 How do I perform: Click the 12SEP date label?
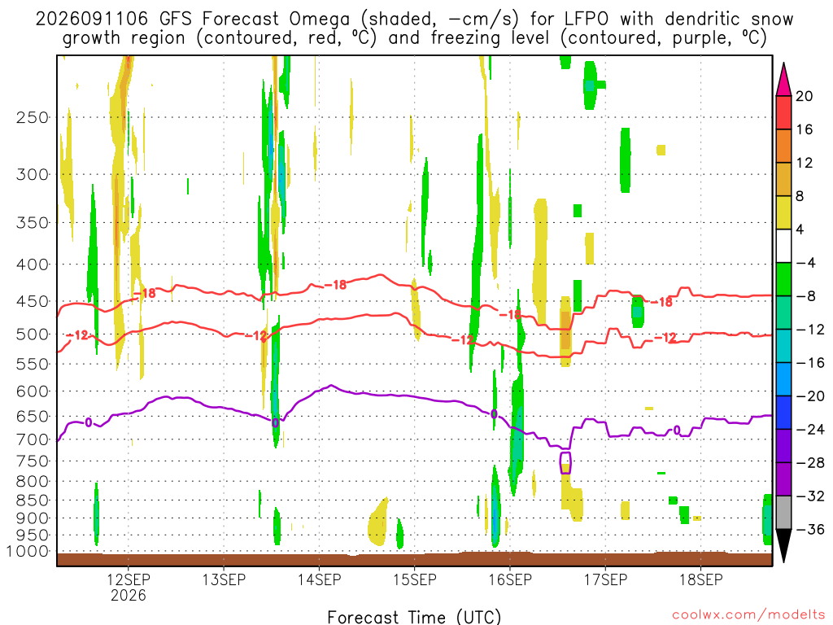[x=128, y=579]
